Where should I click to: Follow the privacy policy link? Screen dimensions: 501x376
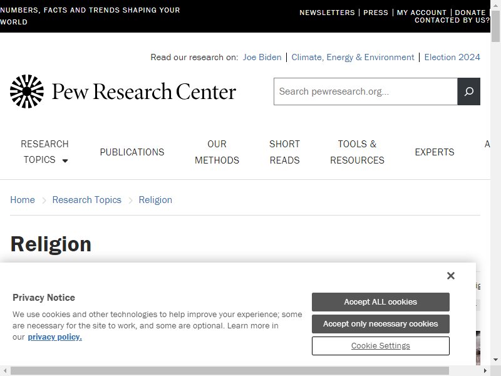[54, 337]
